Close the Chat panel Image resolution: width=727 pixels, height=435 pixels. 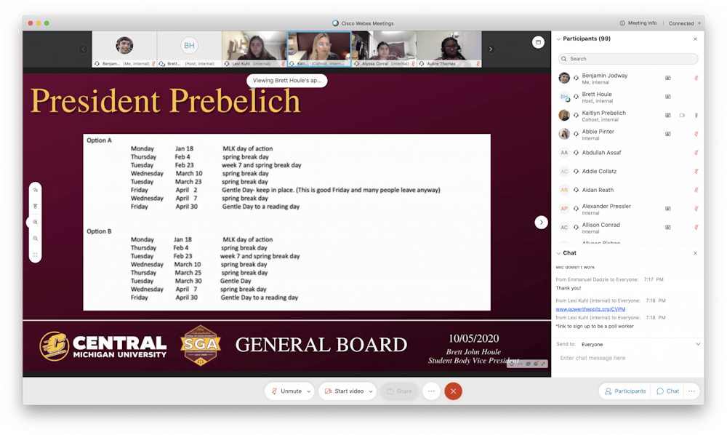coord(695,253)
